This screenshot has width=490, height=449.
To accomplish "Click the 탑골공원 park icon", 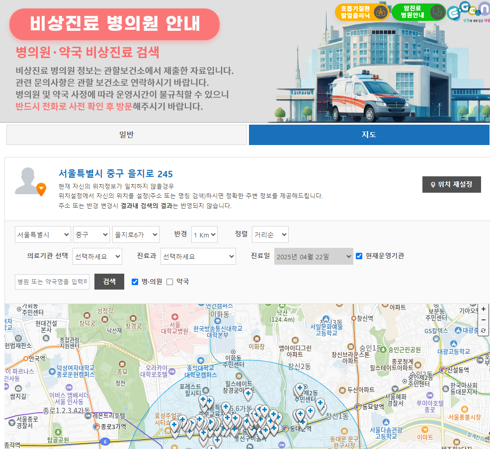I will pos(58,432).
